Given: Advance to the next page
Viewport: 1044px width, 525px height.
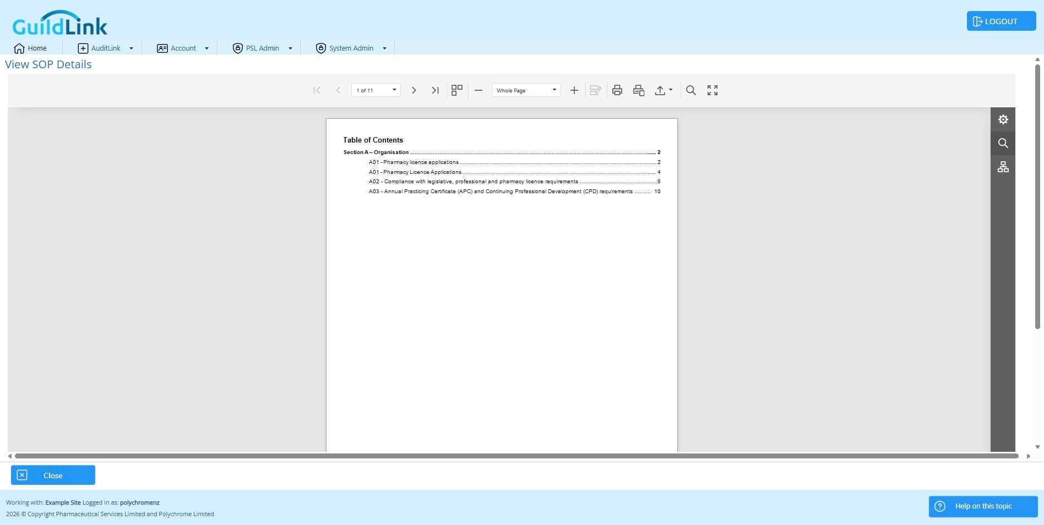Looking at the screenshot, I should pyautogui.click(x=414, y=90).
